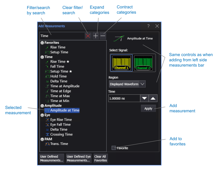Click the question mark help icon
The width and height of the screenshot is (219, 172).
(148, 26)
